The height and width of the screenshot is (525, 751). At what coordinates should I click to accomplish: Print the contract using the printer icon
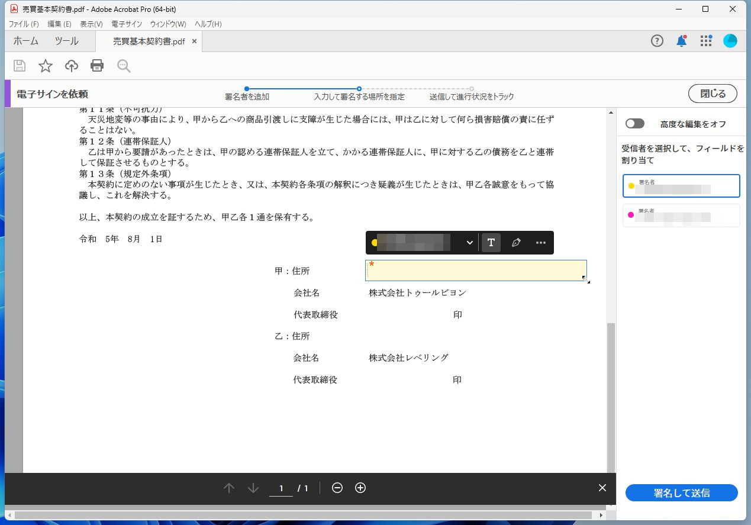97,66
